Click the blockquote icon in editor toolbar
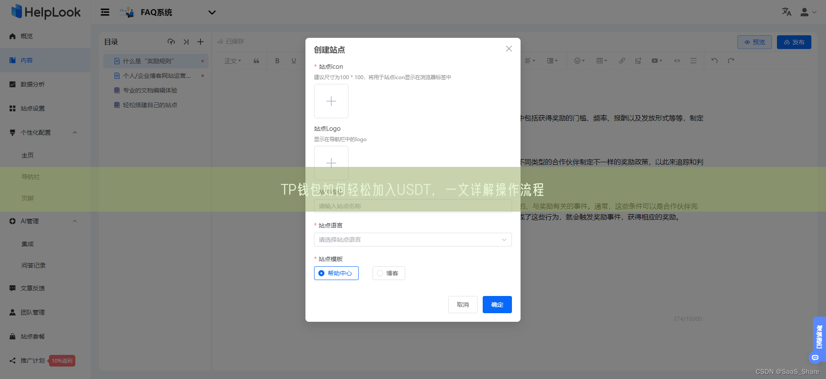Screen dimensions: 826x379 tap(256, 61)
